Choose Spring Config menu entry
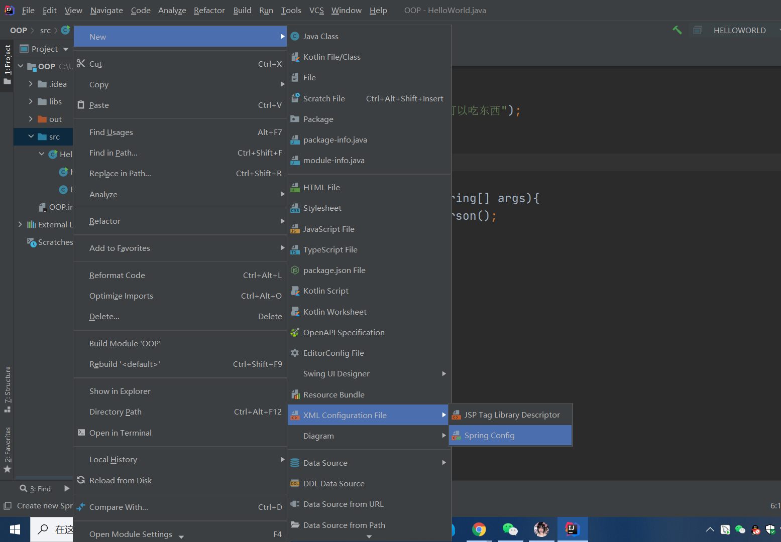Screen dimensions: 781x542 tap(510, 436)
